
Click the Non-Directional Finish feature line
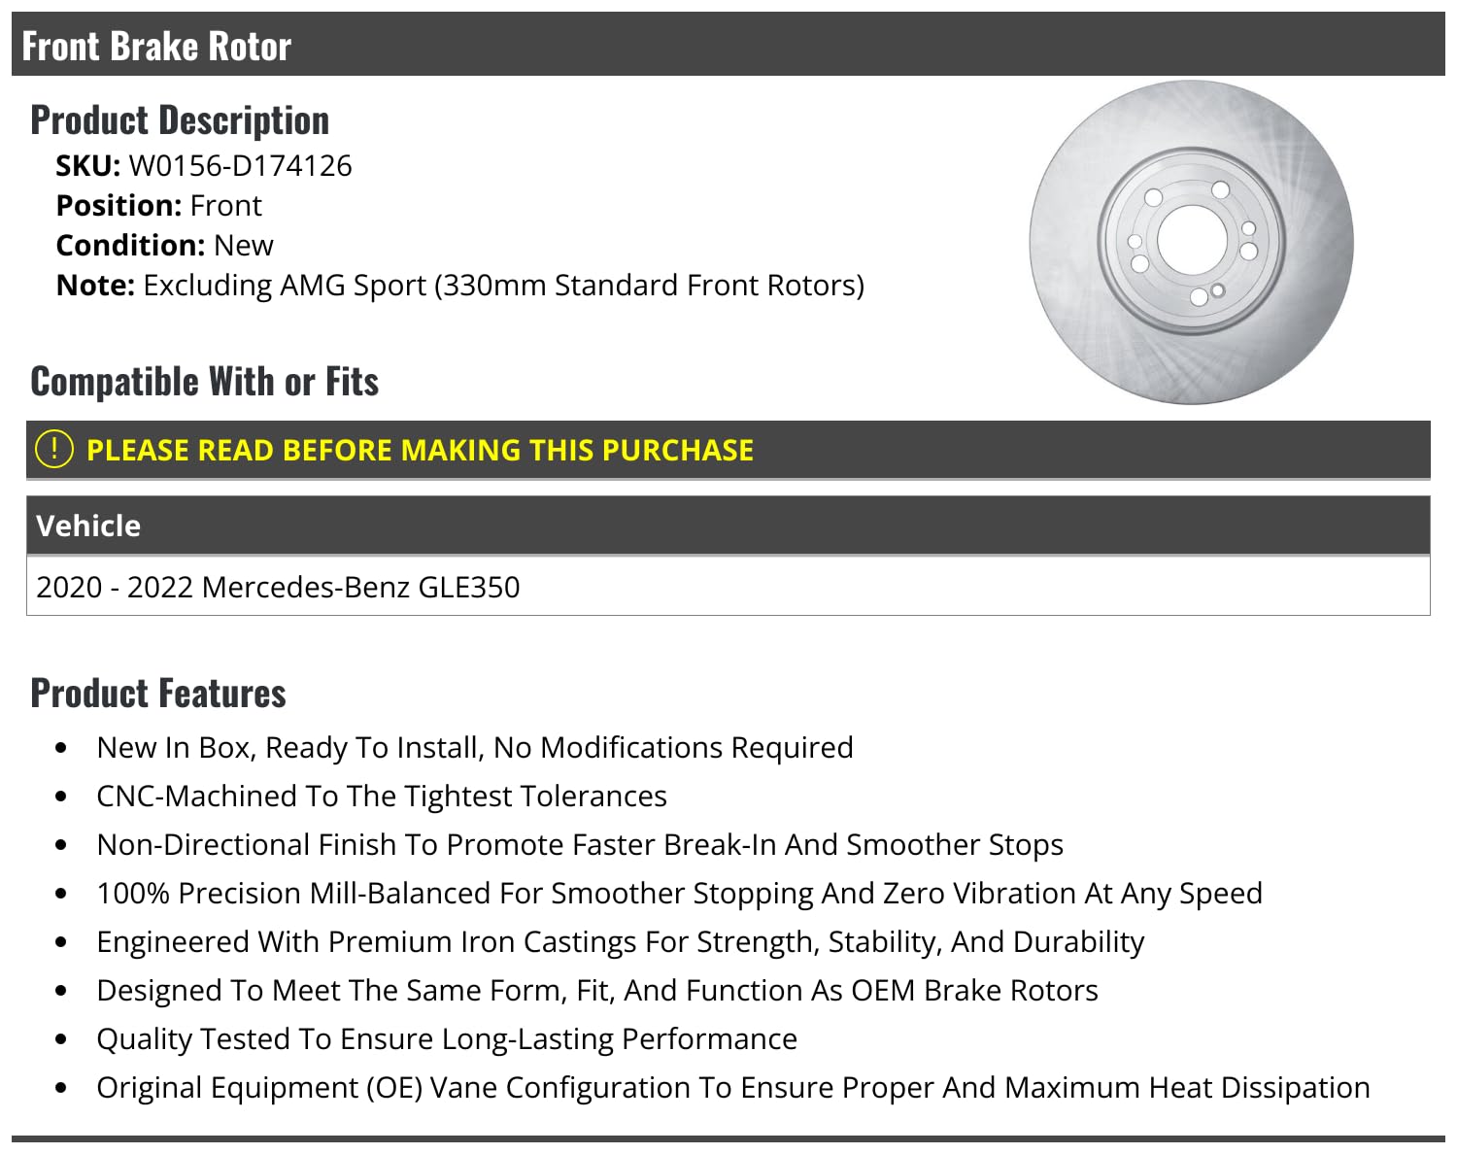579,845
